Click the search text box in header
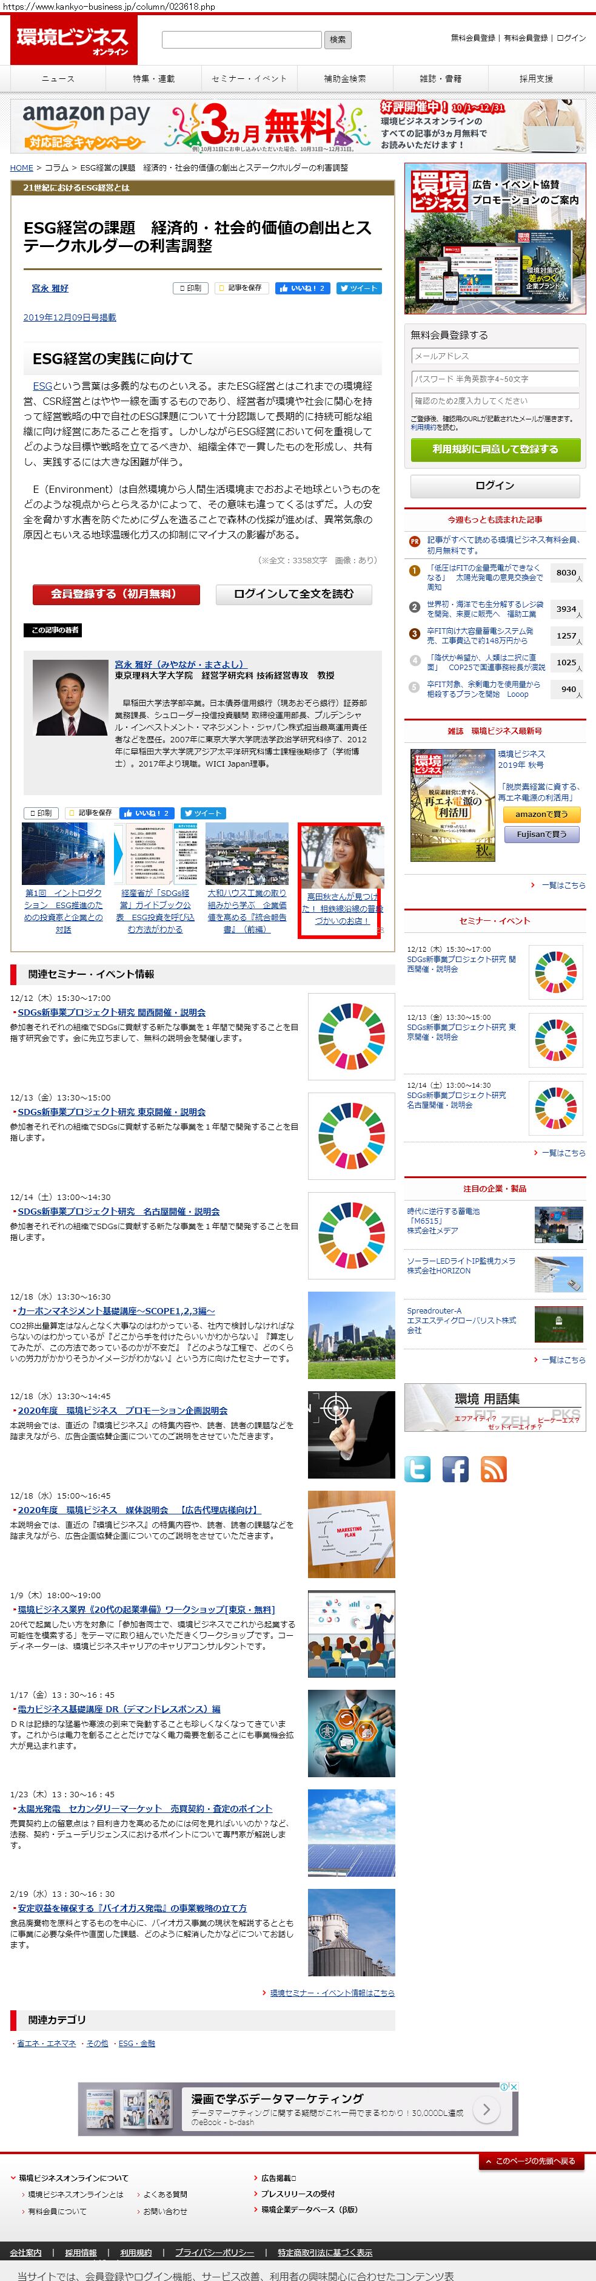The width and height of the screenshot is (596, 2281). point(241,40)
